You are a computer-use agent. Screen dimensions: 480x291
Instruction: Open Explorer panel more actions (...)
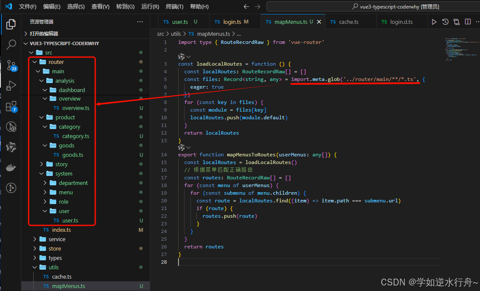(140, 22)
